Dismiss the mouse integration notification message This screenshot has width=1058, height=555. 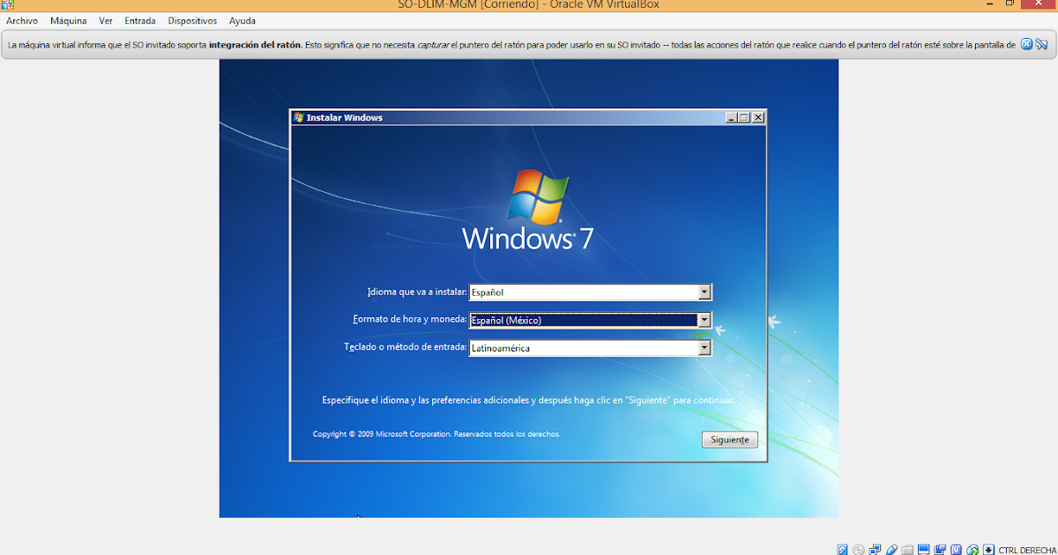click(x=1025, y=42)
